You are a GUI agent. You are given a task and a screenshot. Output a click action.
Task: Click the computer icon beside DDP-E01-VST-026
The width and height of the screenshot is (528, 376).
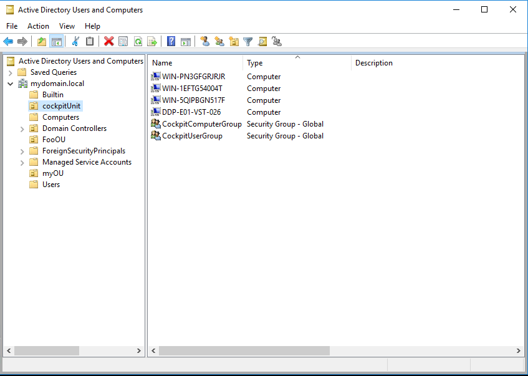coord(156,112)
